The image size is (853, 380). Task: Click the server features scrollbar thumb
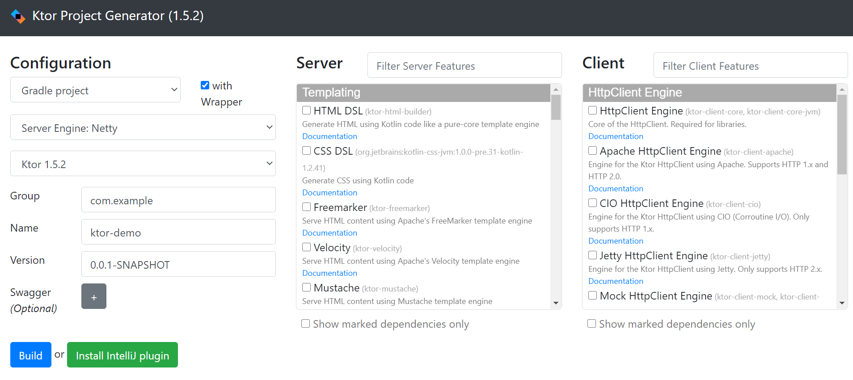(x=556, y=107)
